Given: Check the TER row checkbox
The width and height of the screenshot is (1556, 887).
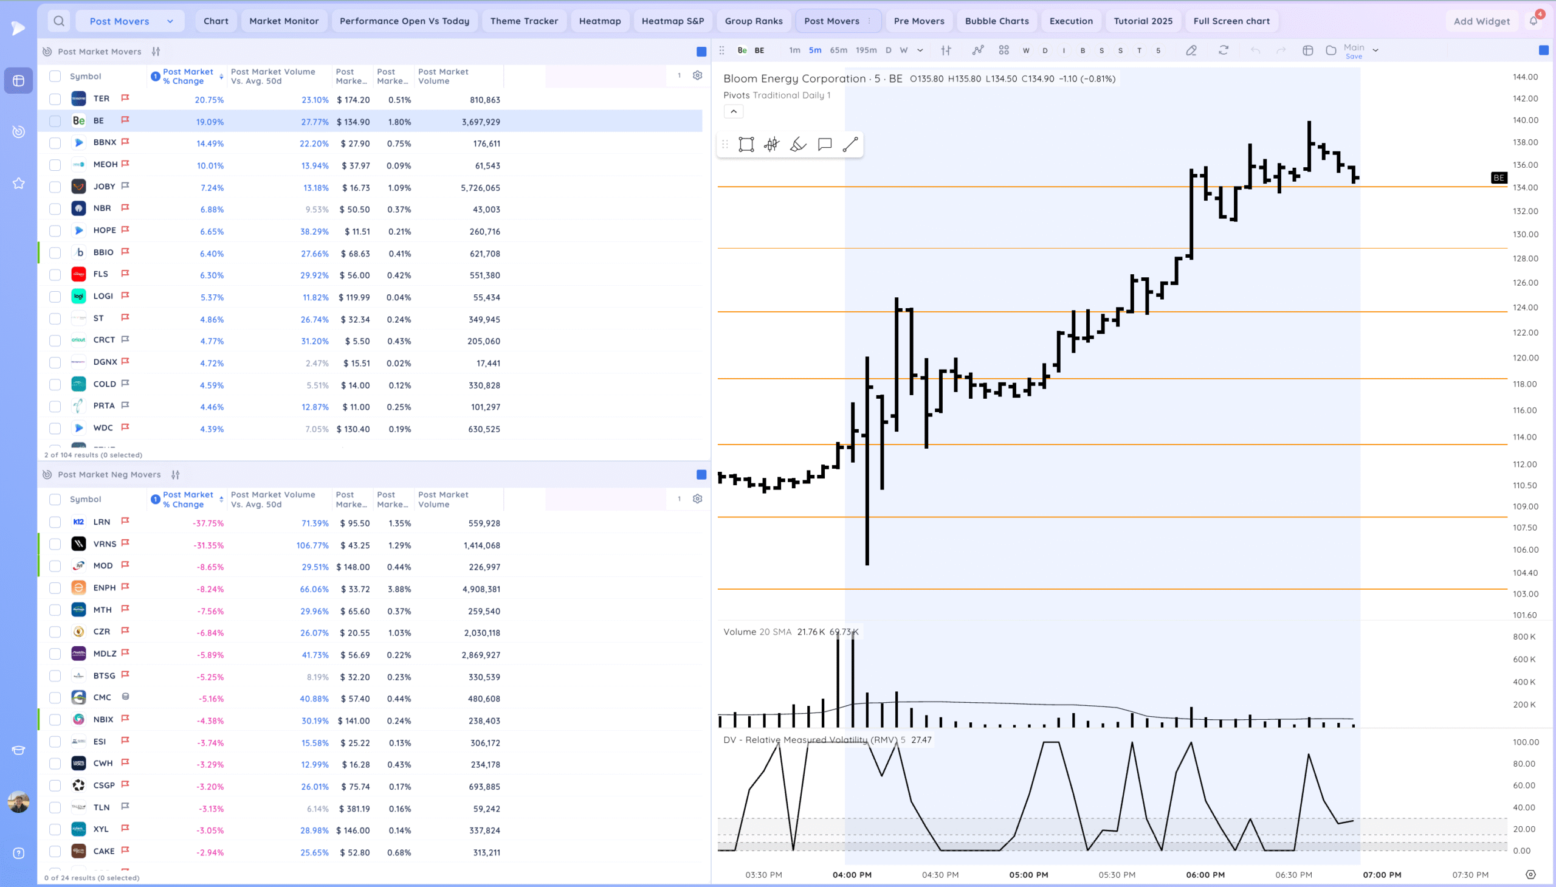Looking at the screenshot, I should [x=55, y=99].
